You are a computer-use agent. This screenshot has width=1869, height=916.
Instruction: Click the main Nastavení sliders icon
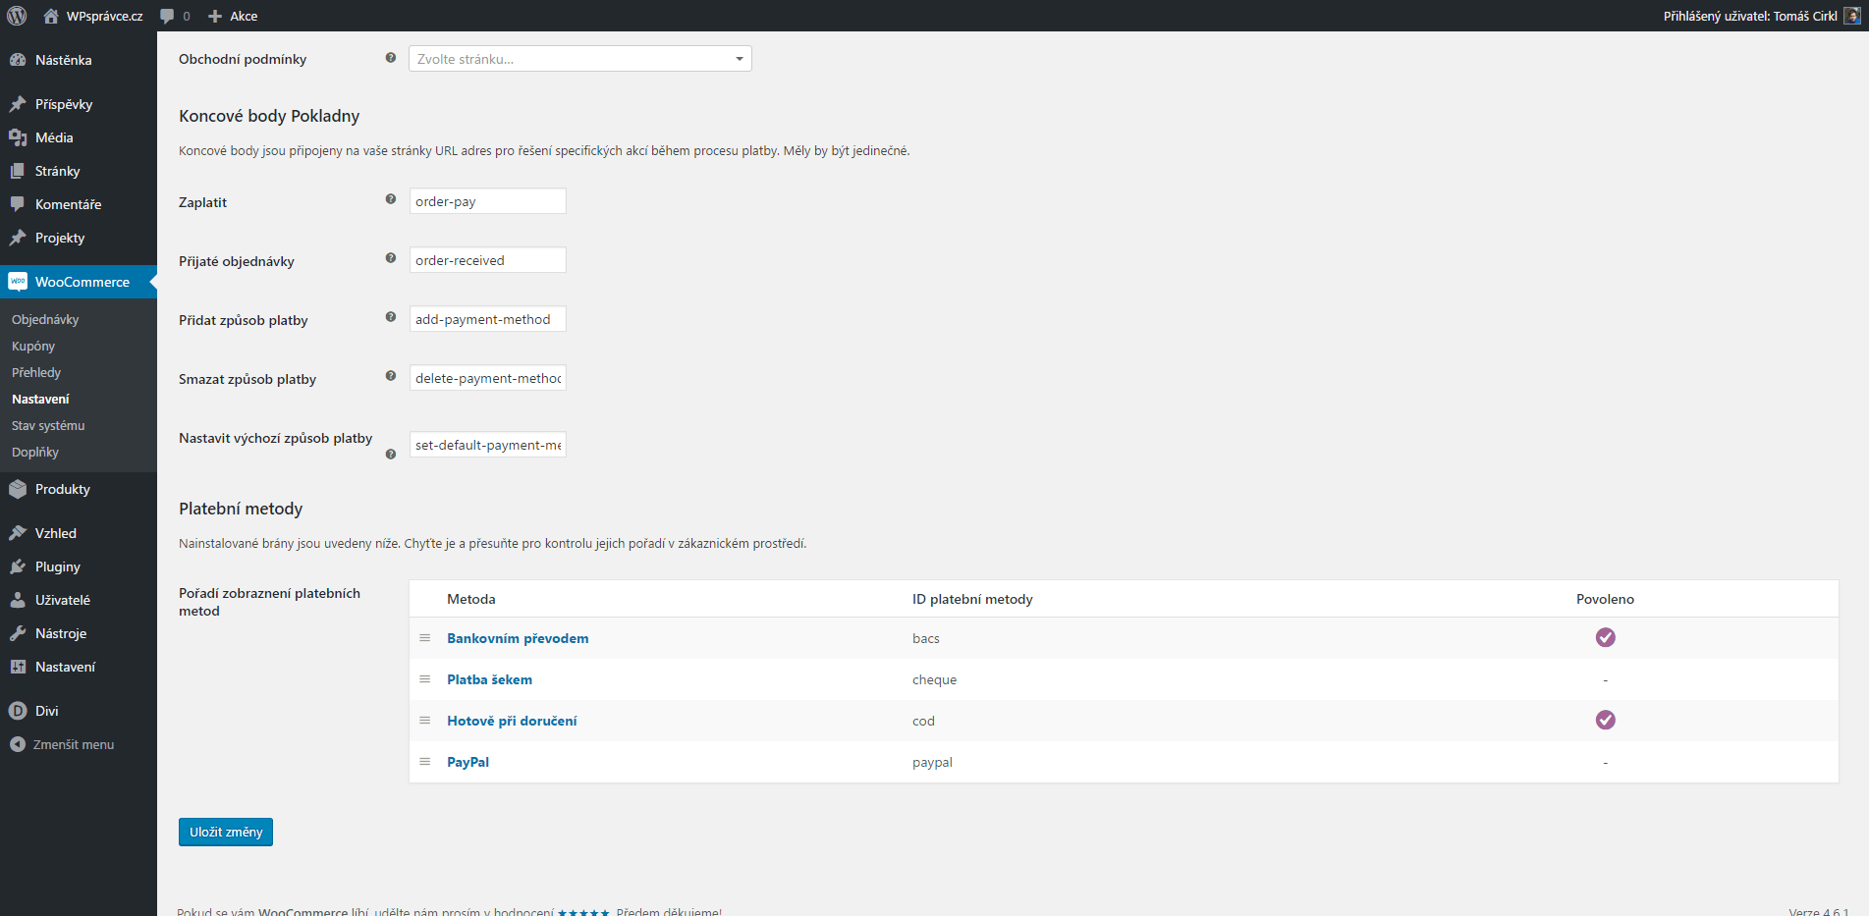[x=18, y=667]
